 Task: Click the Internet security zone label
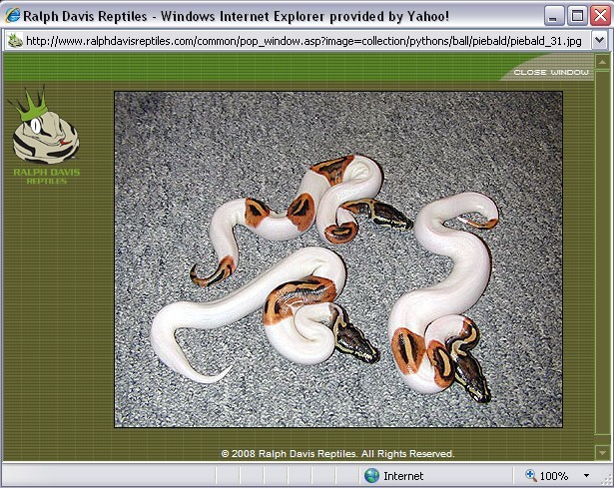click(x=403, y=476)
